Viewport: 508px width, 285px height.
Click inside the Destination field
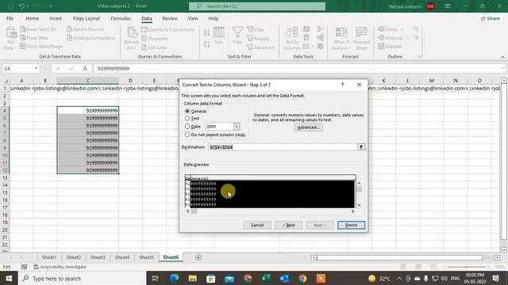click(283, 147)
